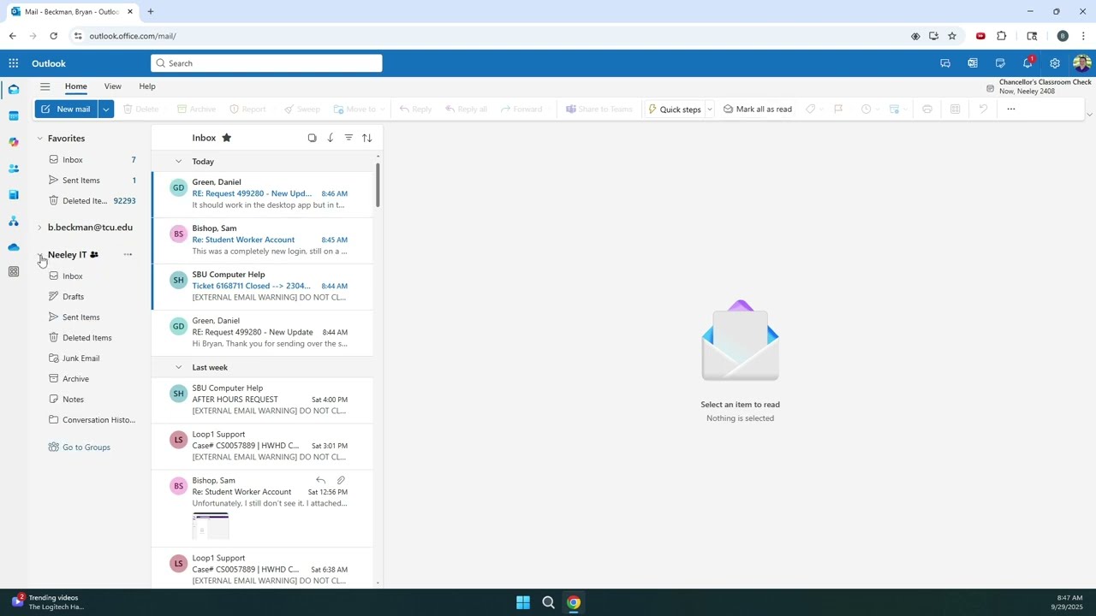Open OneDrive from the left app rail
Image resolution: width=1096 pixels, height=616 pixels.
click(14, 247)
